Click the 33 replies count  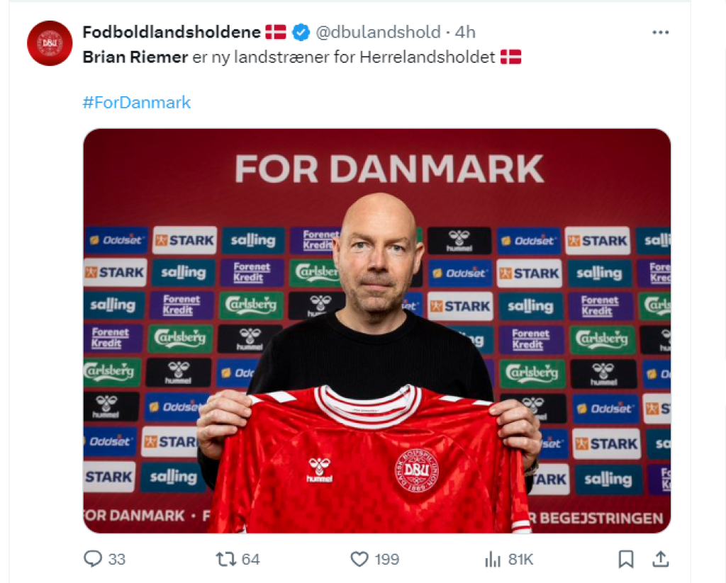click(x=117, y=560)
